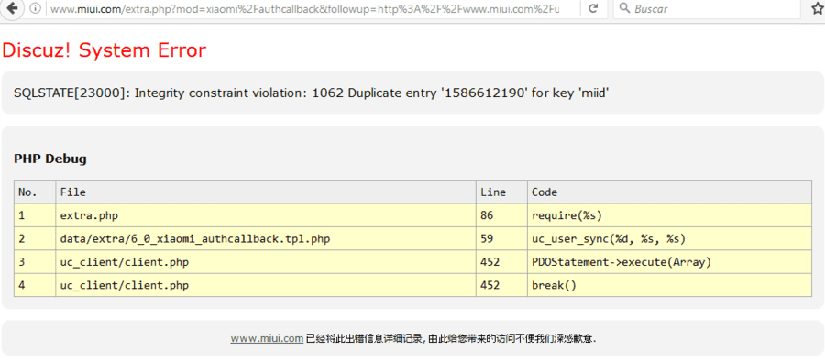Screen dimensions: 825x362
Task: Open the www.miui.com link at bottom
Action: (x=267, y=338)
